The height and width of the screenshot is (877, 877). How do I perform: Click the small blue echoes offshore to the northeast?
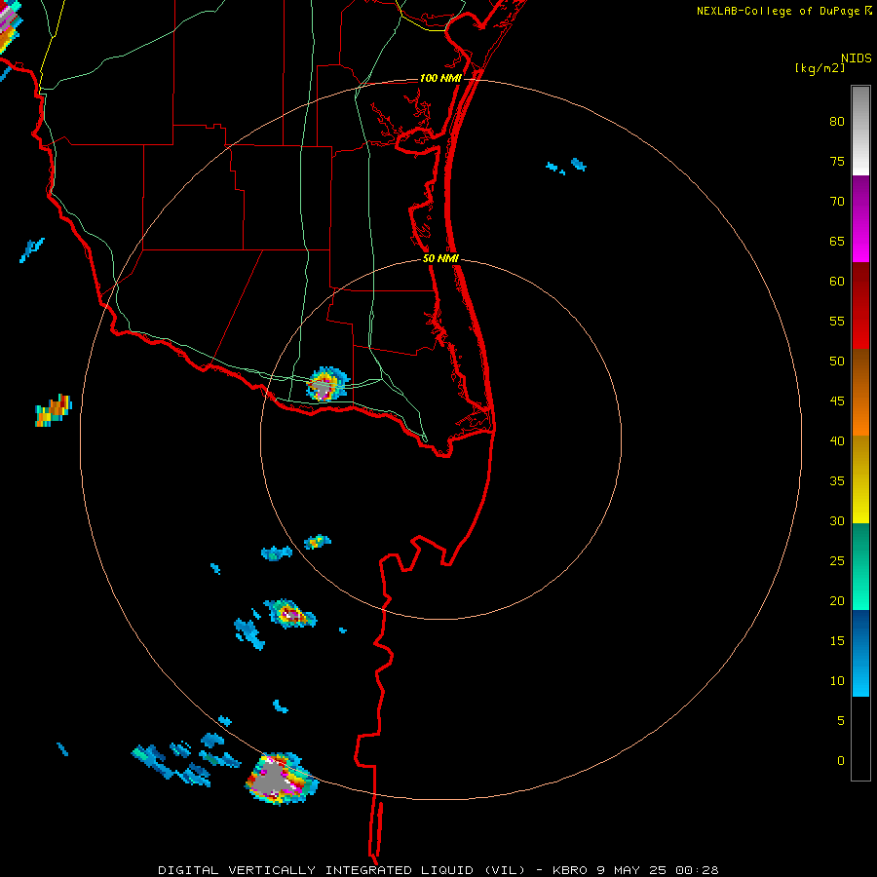566,166
